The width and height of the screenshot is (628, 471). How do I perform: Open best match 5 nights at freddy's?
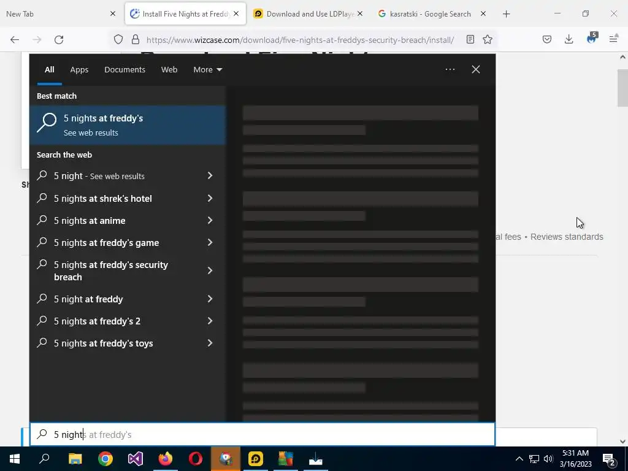(x=128, y=125)
